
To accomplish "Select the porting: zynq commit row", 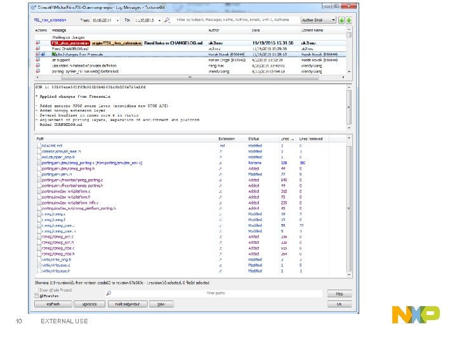I will coord(190,71).
